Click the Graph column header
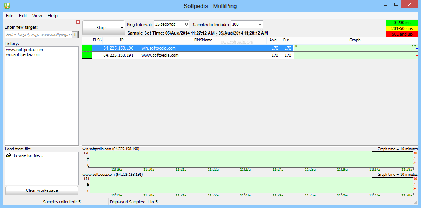The width and height of the screenshot is (421, 208). click(x=355, y=40)
